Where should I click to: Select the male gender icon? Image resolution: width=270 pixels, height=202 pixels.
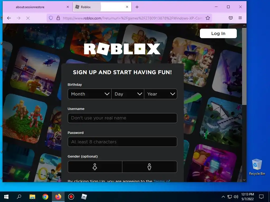150,167
